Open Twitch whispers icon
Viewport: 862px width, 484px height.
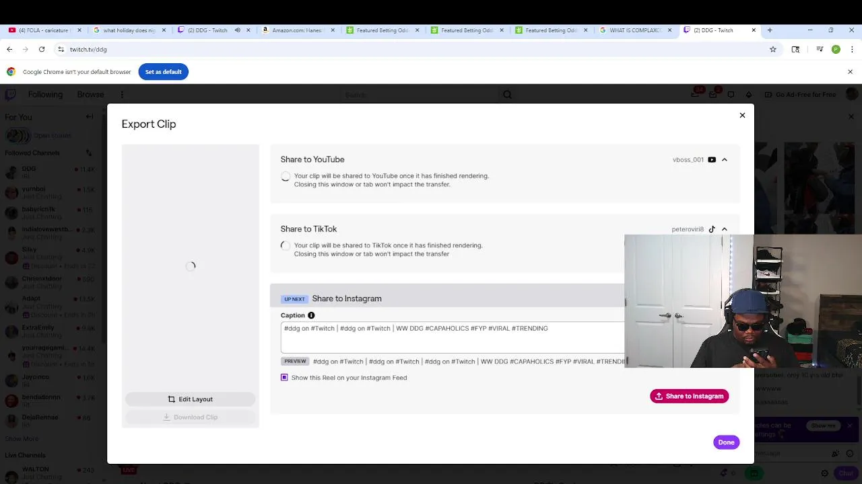coord(731,95)
